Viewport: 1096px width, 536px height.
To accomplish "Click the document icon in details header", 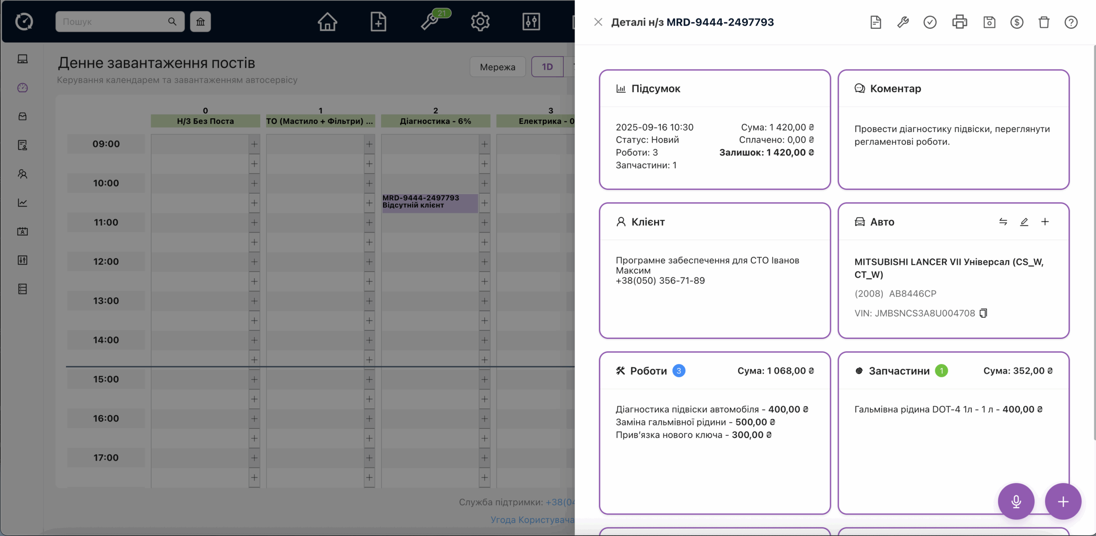I will pyautogui.click(x=876, y=22).
